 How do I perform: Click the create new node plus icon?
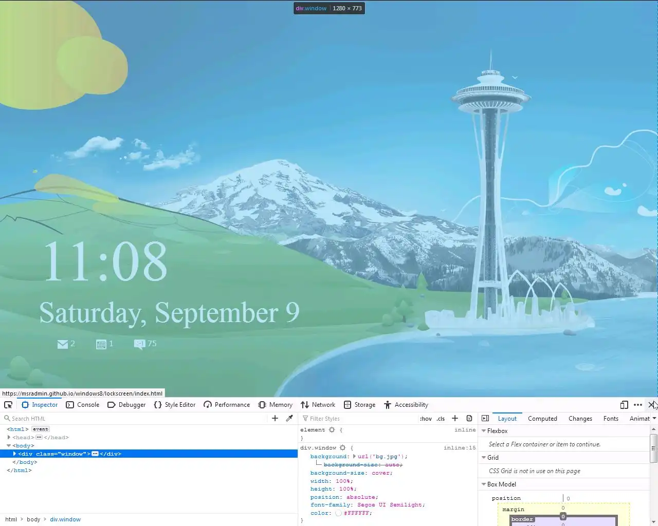[275, 418]
